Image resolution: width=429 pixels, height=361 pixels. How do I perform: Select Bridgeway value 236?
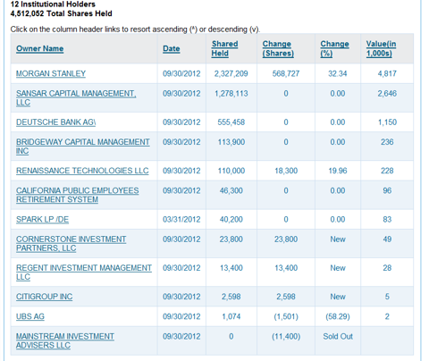tap(387, 142)
